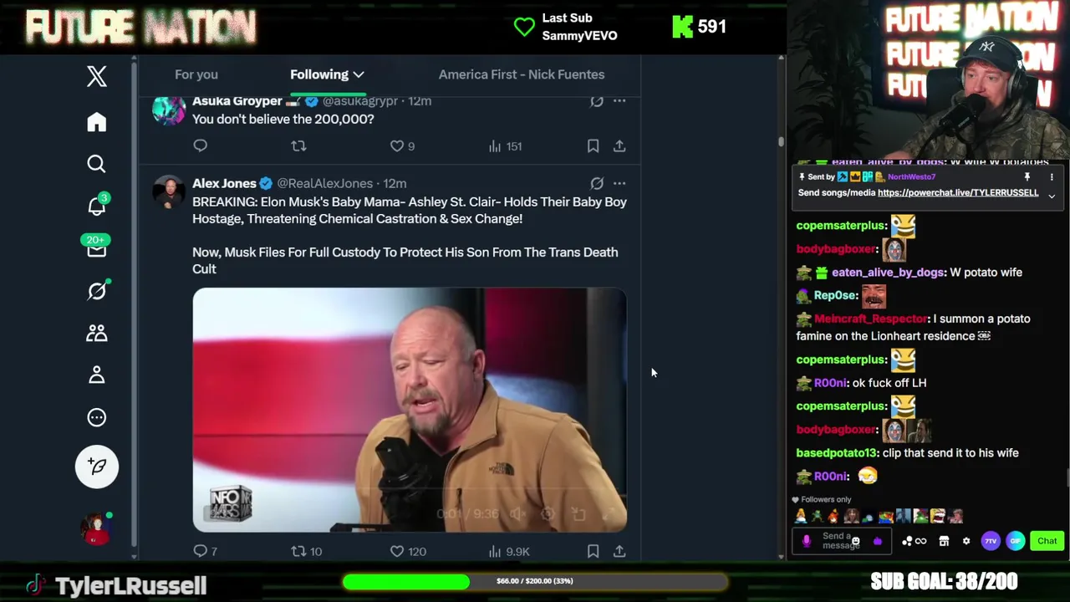Open the shop icon in chat bar

[x=944, y=542]
